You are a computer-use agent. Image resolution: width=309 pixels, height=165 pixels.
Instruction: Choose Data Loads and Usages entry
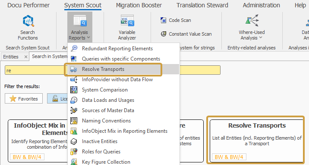(x=123, y=100)
